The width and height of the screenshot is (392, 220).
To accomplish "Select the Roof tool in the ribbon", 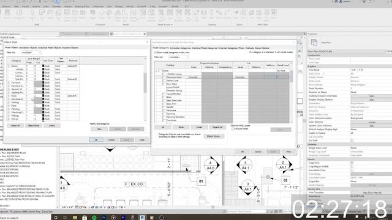I will click(42, 14).
